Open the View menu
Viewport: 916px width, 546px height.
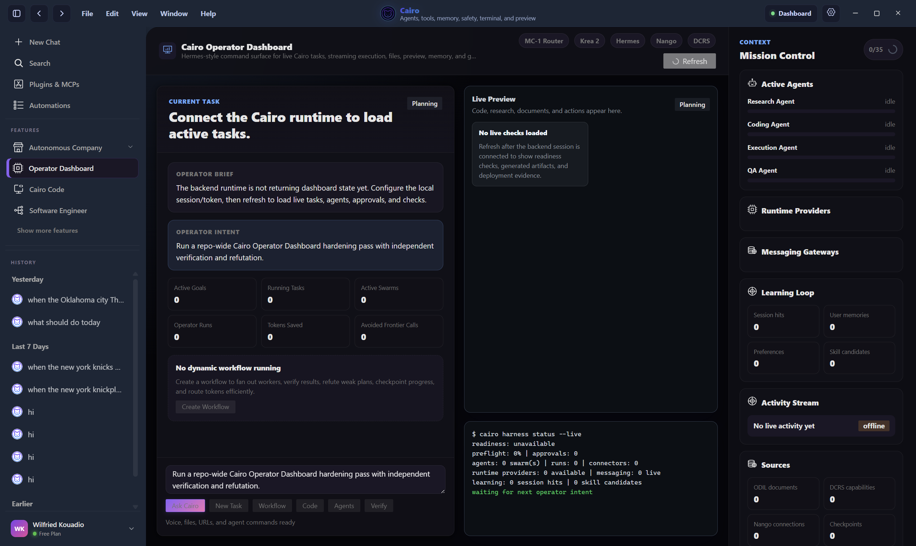pyautogui.click(x=139, y=14)
